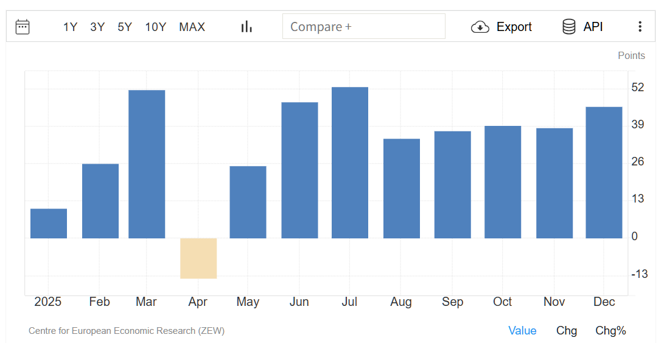Image resolution: width=664 pixels, height=343 pixels.
Task: Select the 3Y time range
Action: tap(97, 27)
